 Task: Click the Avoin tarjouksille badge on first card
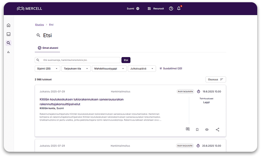tap(185, 91)
